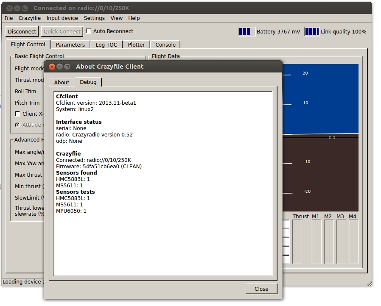Click the '10' pitch mark on the horizon
Image resolution: width=381 pixels, height=306 pixels.
coord(305,103)
